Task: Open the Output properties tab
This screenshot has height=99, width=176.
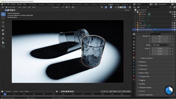Action: click(134, 45)
